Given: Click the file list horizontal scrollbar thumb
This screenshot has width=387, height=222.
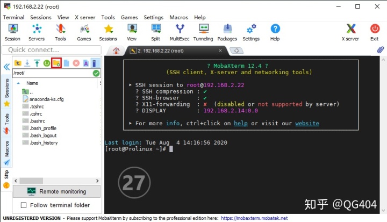Looking at the screenshot, I should click(x=31, y=181).
